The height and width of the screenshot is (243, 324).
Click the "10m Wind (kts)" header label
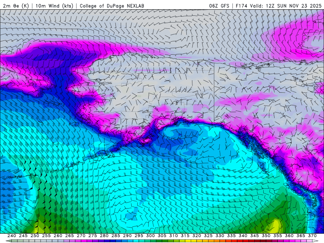click(54, 6)
